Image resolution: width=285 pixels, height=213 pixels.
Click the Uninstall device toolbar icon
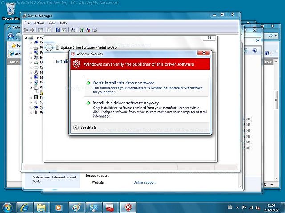click(x=88, y=30)
